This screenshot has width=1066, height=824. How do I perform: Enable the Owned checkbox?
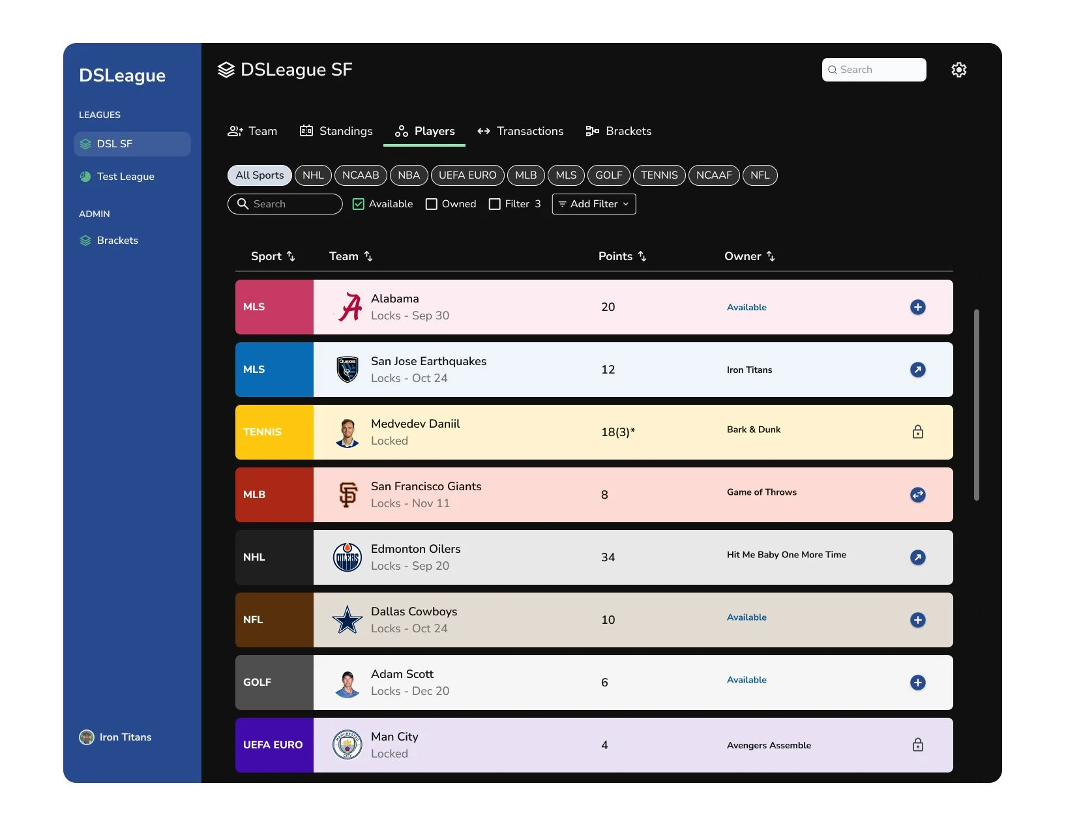click(431, 204)
